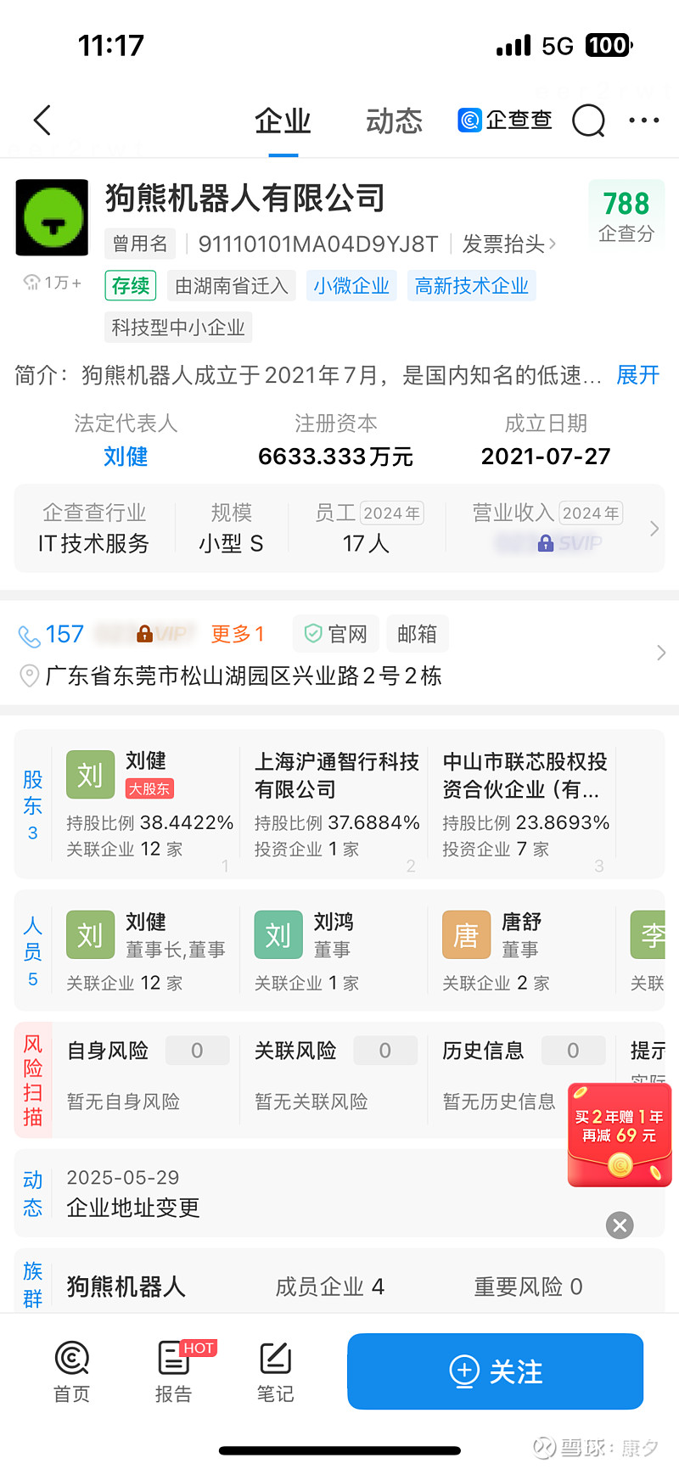The width and height of the screenshot is (679, 1469).
Task: Open 历史信息 card
Action: click(x=524, y=1075)
